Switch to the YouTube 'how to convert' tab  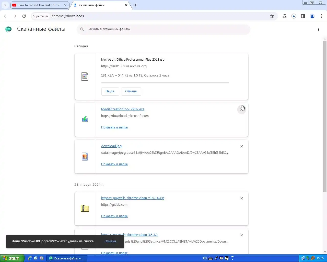point(40,5)
